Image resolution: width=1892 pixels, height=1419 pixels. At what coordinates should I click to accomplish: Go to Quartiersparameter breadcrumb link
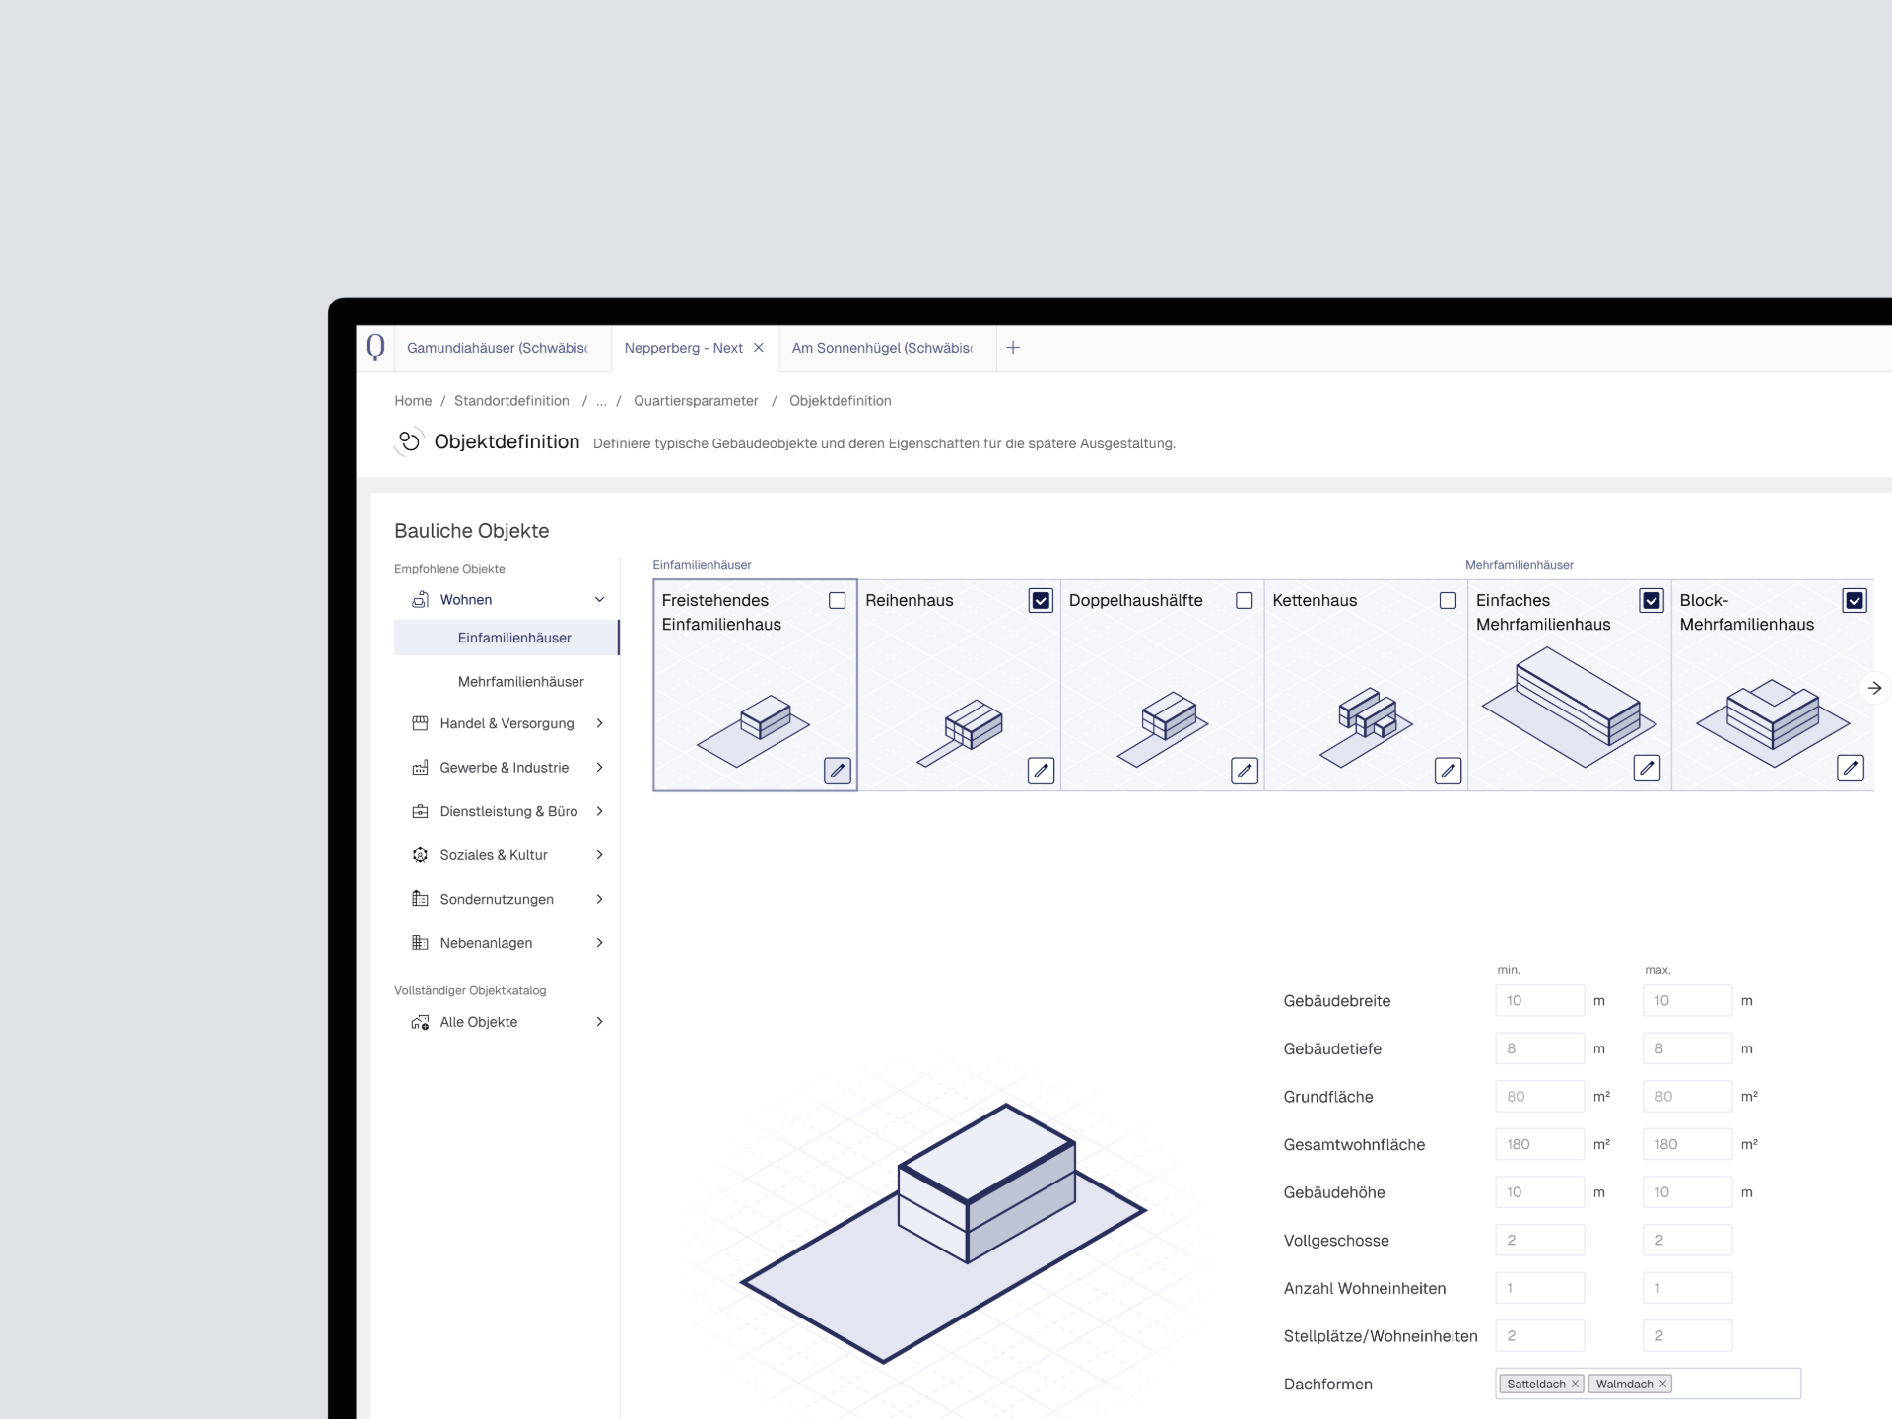pos(696,401)
